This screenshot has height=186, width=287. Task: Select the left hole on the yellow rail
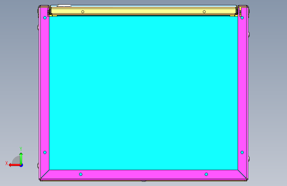[x=83, y=12]
